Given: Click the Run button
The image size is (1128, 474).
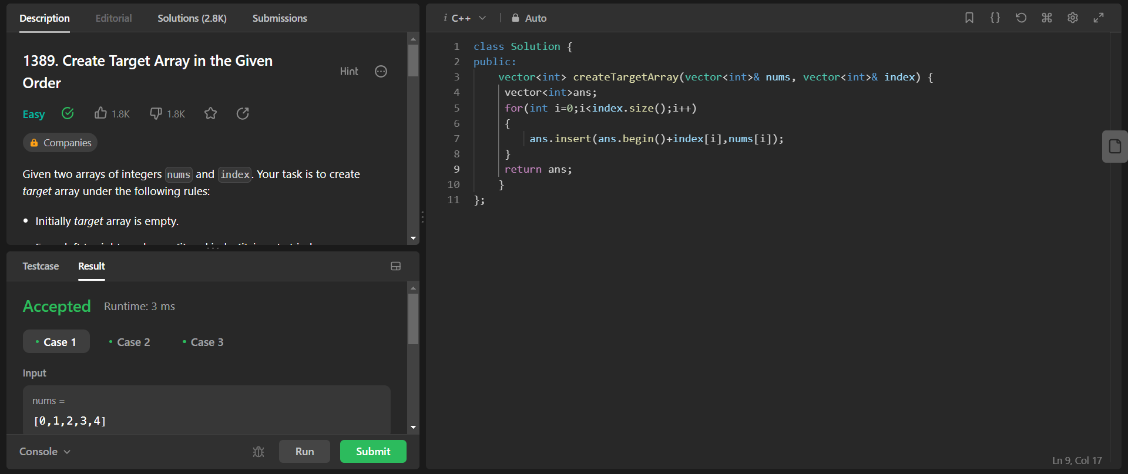Looking at the screenshot, I should click(x=304, y=451).
